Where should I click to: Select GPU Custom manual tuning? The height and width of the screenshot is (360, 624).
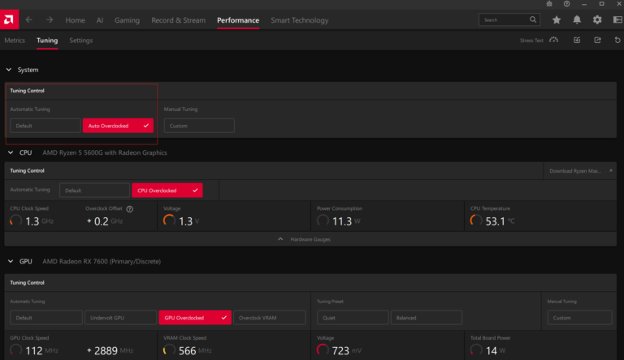click(579, 318)
